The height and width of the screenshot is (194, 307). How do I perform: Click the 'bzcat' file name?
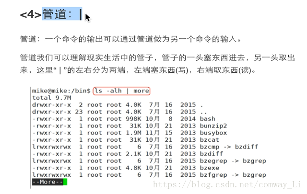coord(210,140)
